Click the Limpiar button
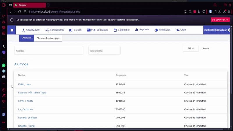The width and height of the screenshot is (233, 131). point(206,49)
